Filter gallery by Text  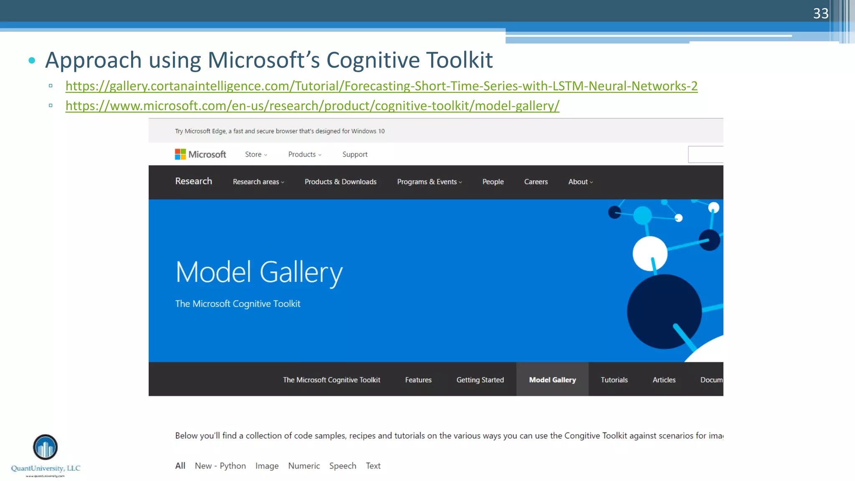pos(373,466)
